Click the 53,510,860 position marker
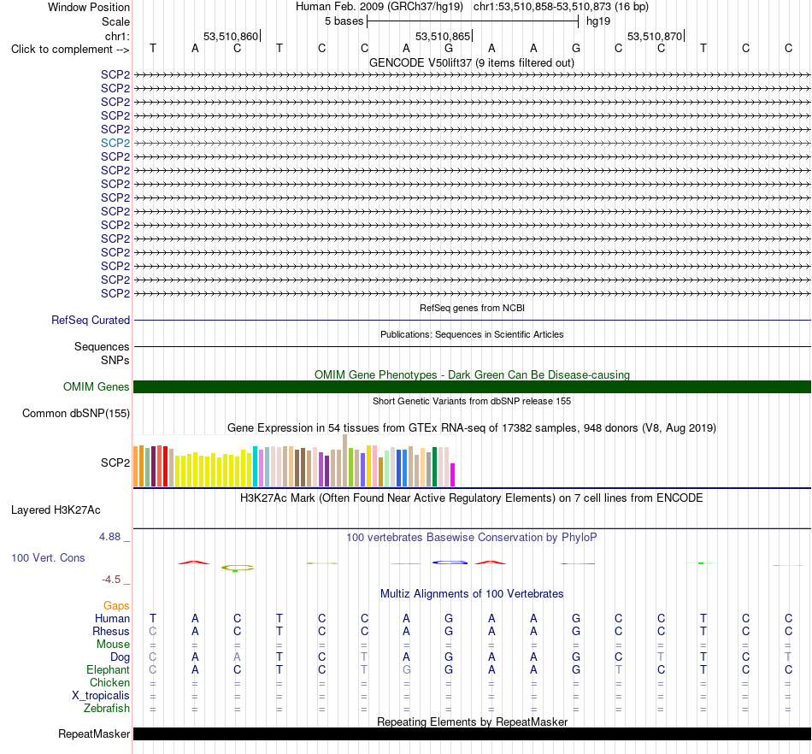812x754 pixels. tap(231, 36)
